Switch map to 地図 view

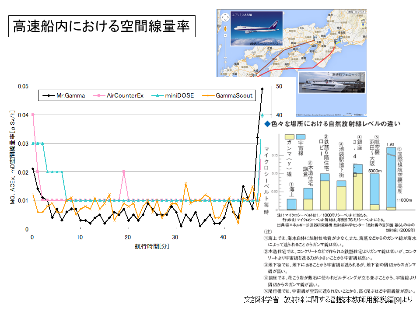[x=350, y=12]
